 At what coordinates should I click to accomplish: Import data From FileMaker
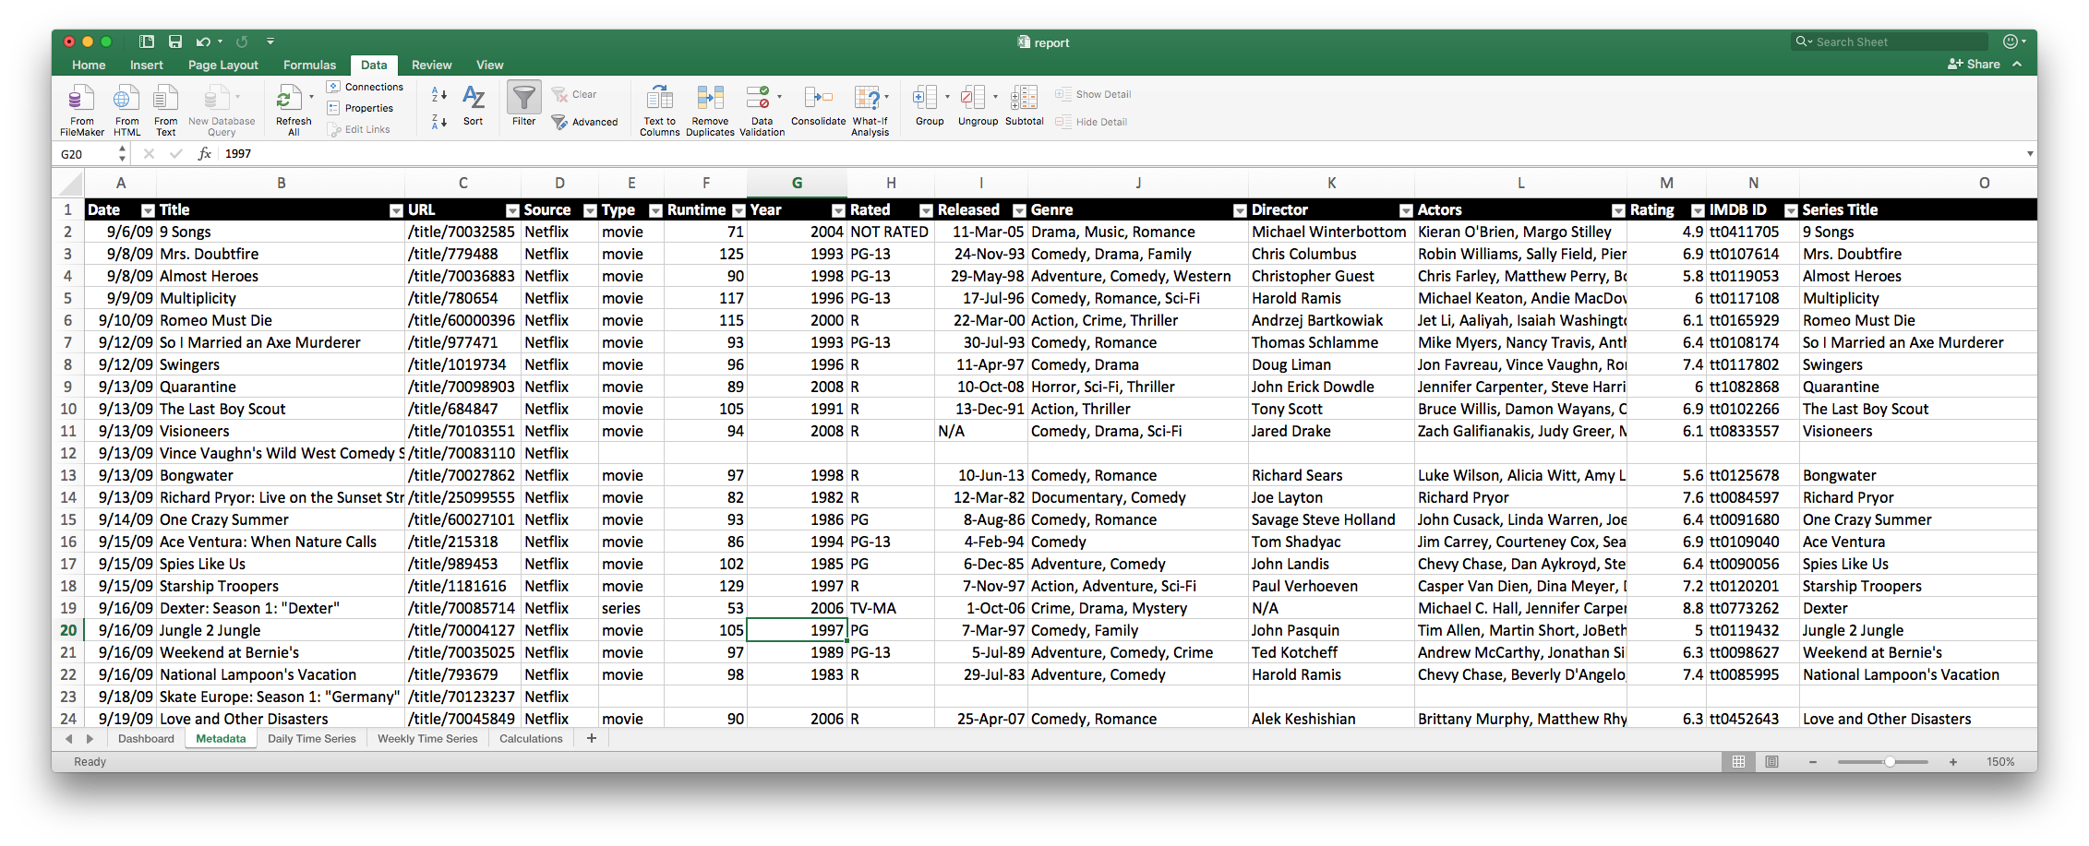81,110
